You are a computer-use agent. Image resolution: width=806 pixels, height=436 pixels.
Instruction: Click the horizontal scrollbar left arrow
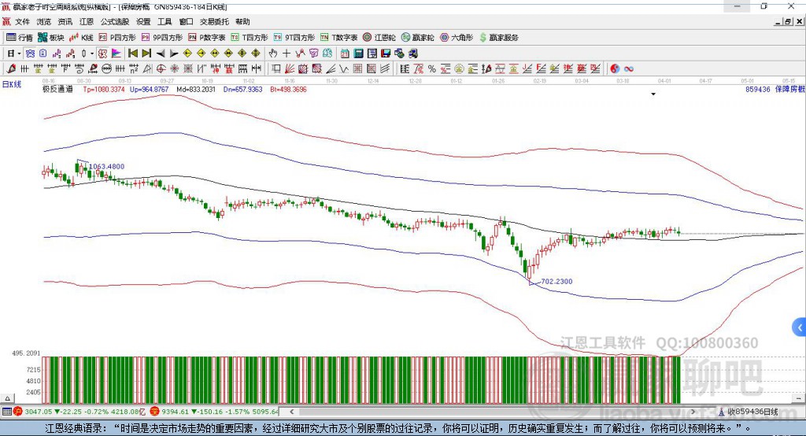(291, 412)
